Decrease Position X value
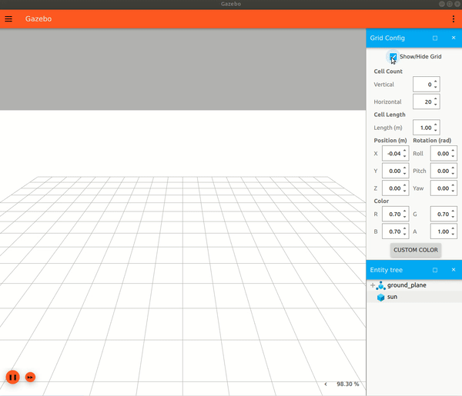This screenshot has width=462, height=396. click(x=404, y=157)
